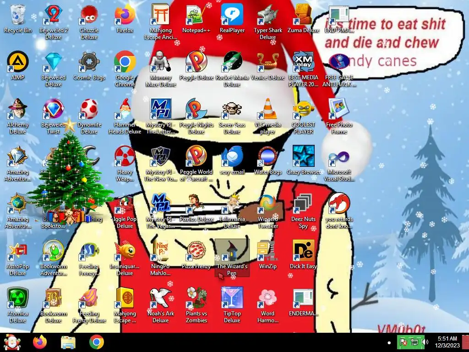Click the Bookworm Adventures frog icon
Viewport: 469px width, 352px height.
(53, 258)
